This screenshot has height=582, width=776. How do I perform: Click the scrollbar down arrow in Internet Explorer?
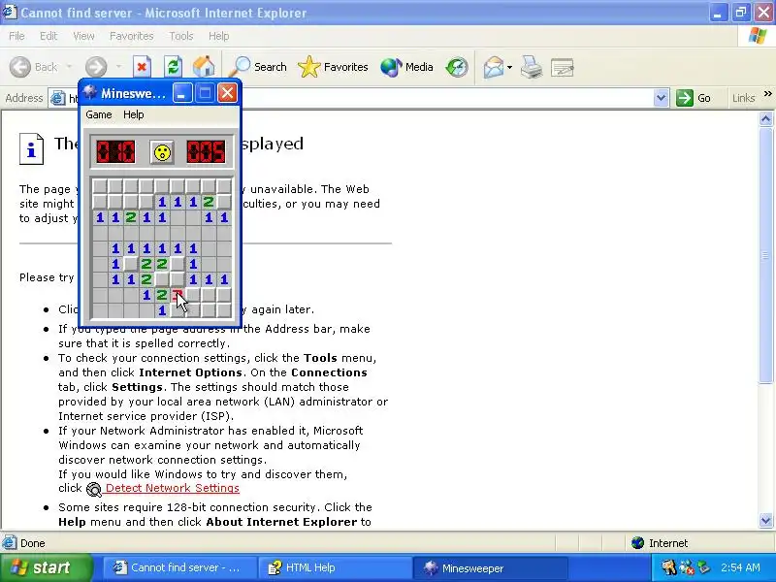[765, 520]
